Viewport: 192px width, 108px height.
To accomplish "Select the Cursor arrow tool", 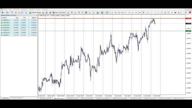I will [x=144, y=13].
